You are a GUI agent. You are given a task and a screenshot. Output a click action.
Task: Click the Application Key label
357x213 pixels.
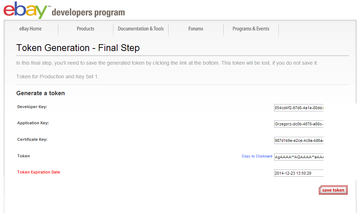(33, 123)
